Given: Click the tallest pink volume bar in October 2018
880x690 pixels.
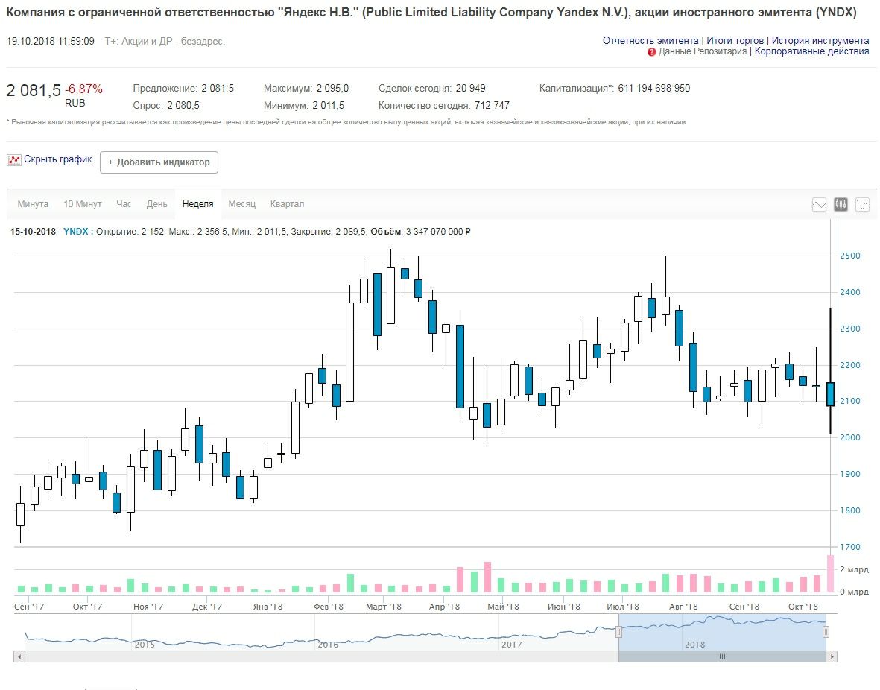Looking at the screenshot, I should click(831, 574).
